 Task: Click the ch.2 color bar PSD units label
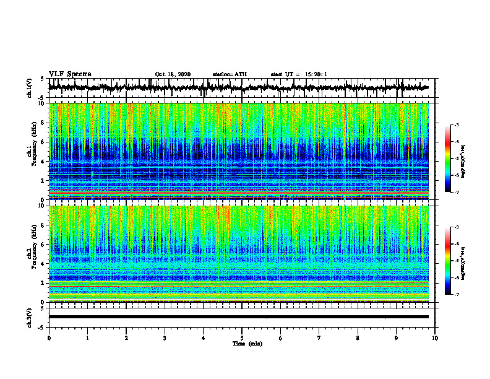tap(464, 263)
